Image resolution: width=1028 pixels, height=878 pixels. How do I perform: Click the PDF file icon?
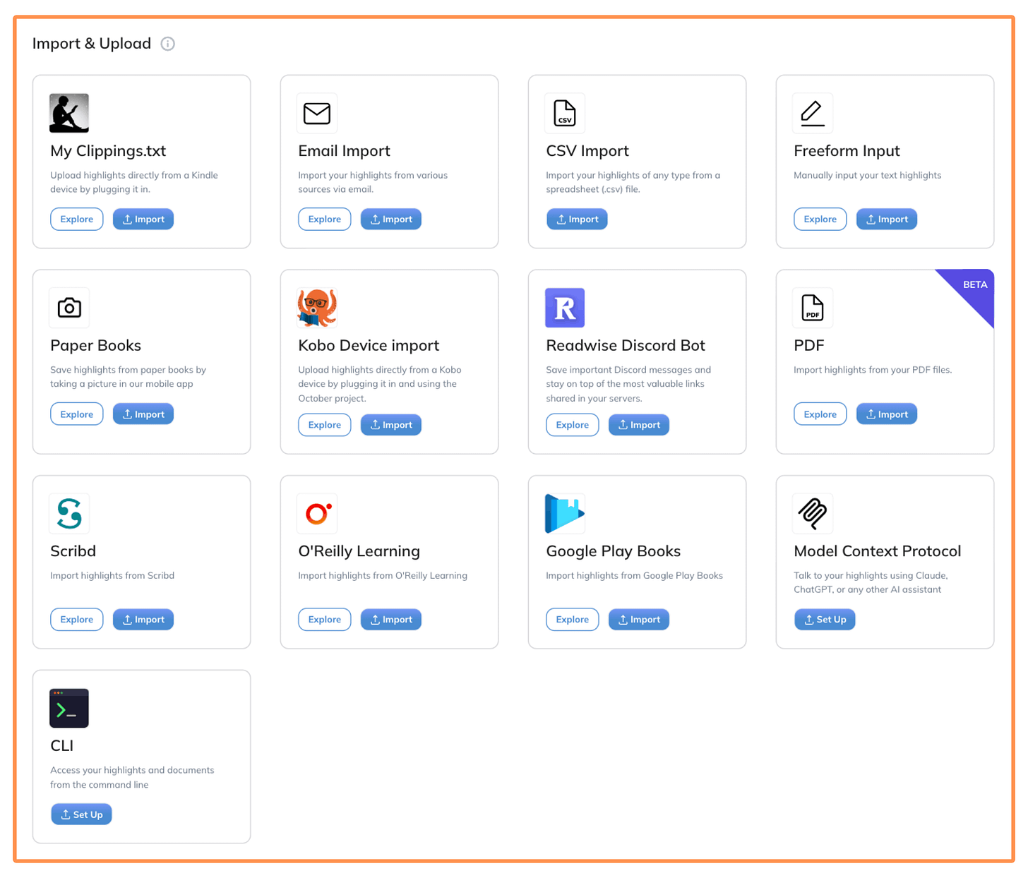tap(813, 308)
